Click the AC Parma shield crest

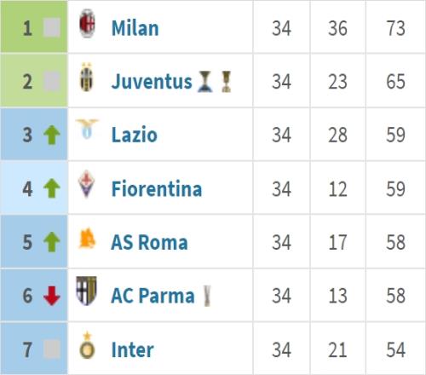point(86,291)
